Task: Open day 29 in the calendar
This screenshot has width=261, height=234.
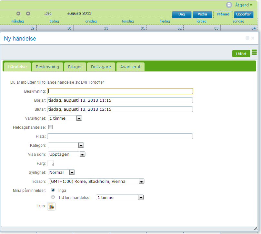Action: point(33,28)
